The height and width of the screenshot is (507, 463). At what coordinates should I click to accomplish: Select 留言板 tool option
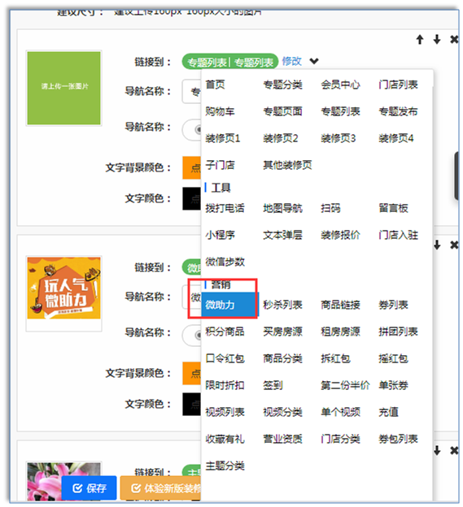click(393, 208)
